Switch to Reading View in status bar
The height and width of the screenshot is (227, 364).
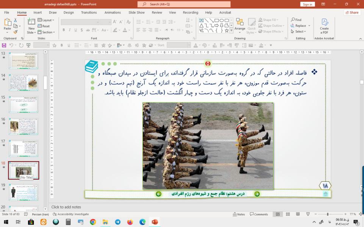296,214
